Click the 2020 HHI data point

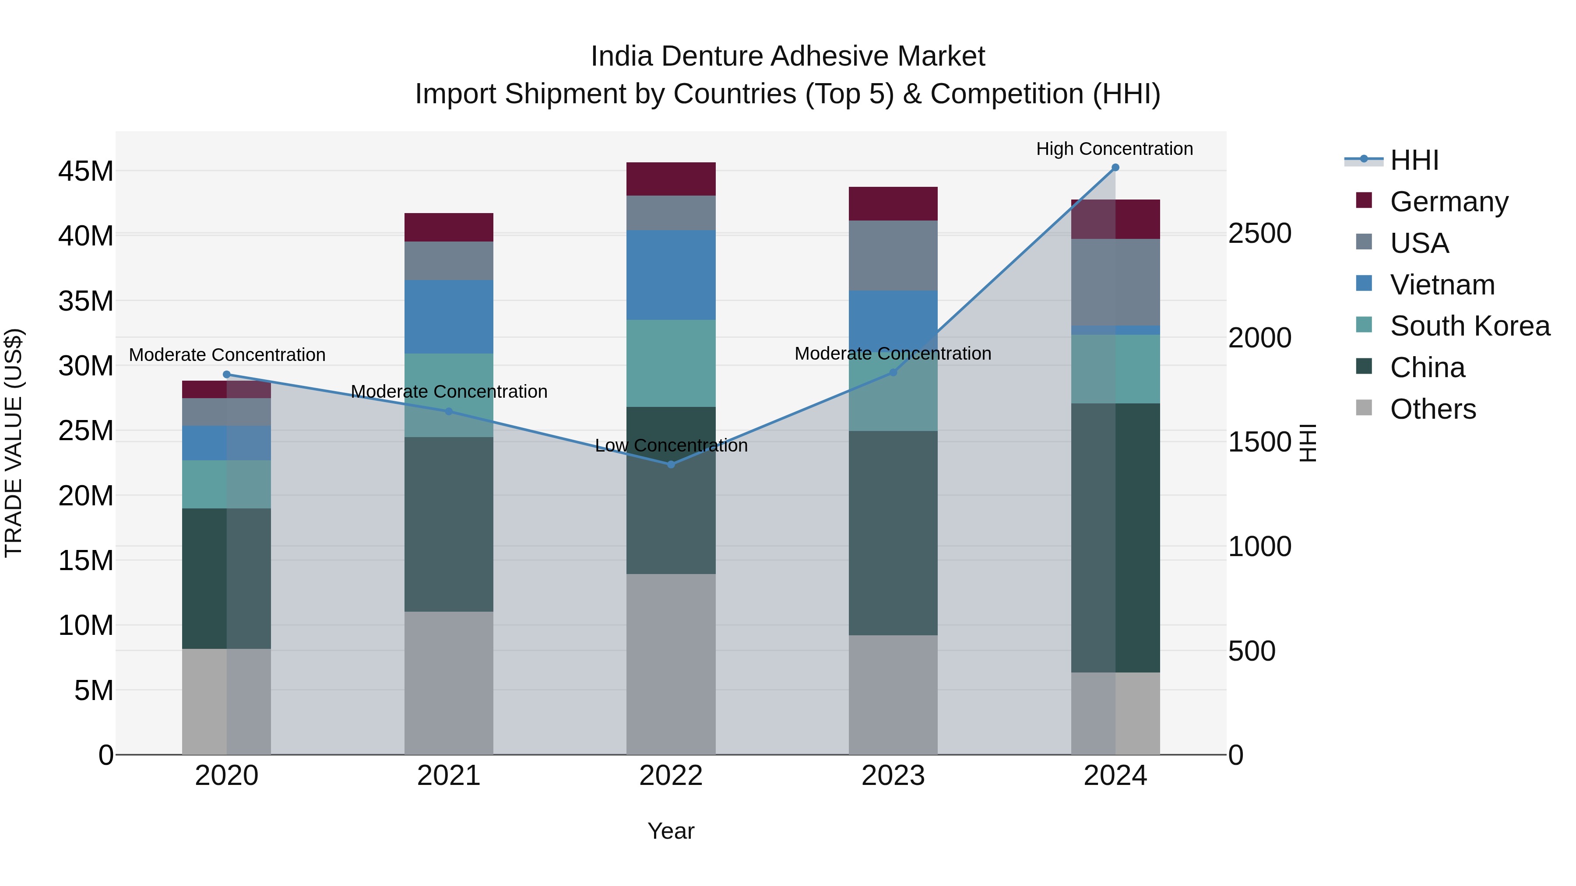point(226,375)
